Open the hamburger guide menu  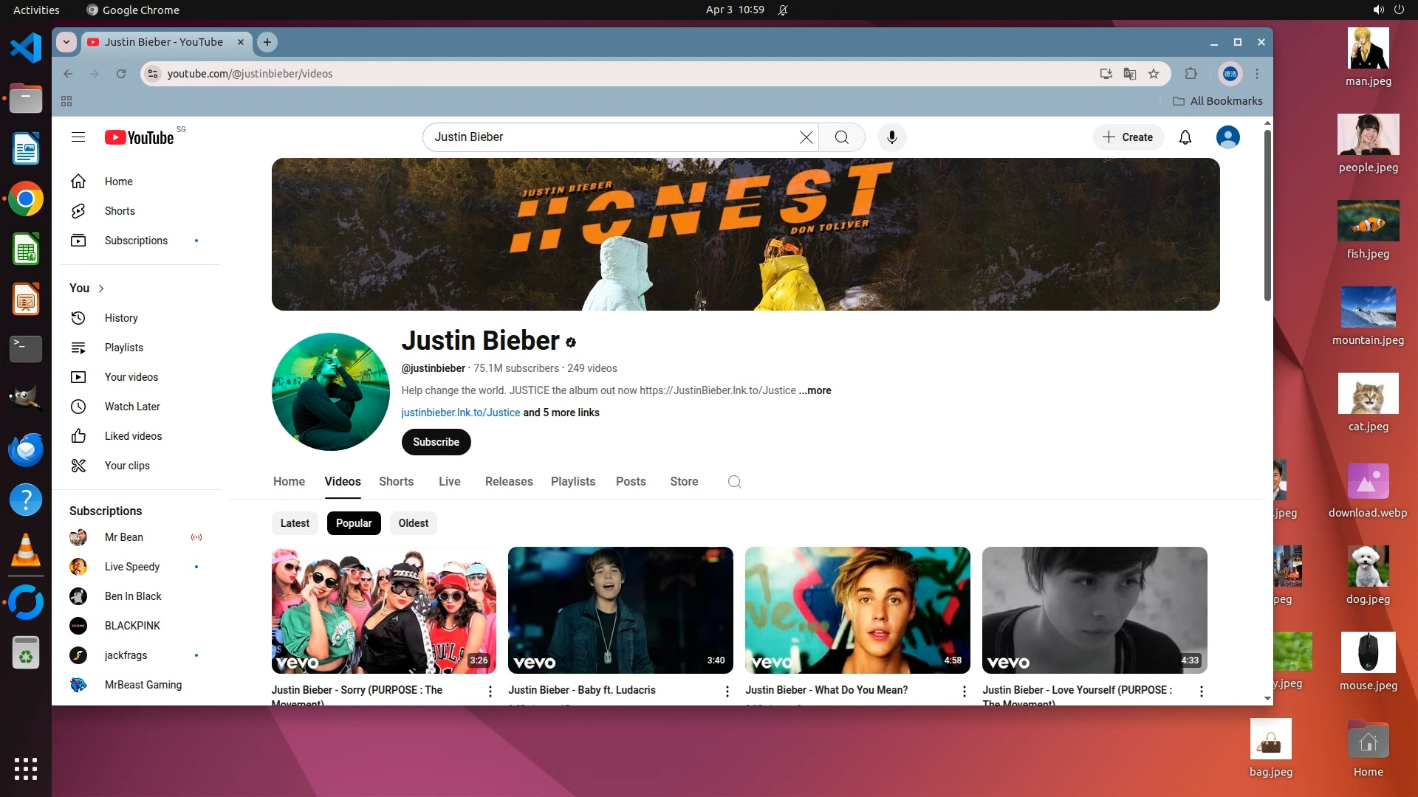click(78, 137)
